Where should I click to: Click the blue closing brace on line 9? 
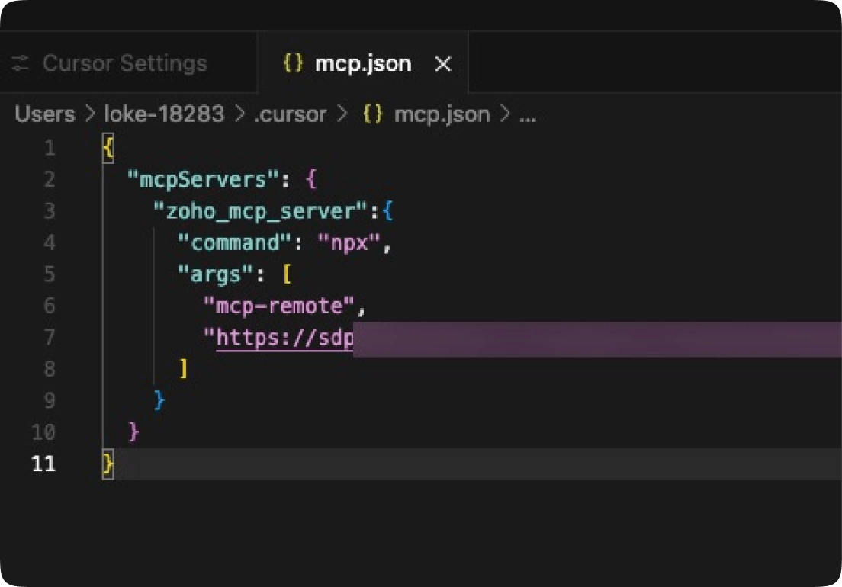click(159, 400)
